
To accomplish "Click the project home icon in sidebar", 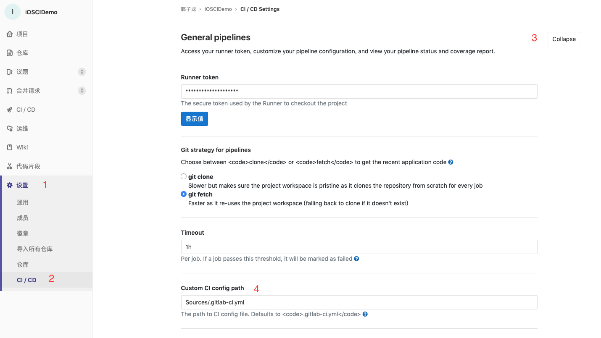I will [x=10, y=34].
